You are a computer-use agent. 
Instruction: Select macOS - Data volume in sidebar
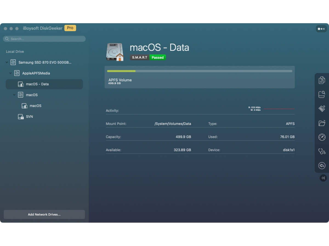click(x=44, y=84)
